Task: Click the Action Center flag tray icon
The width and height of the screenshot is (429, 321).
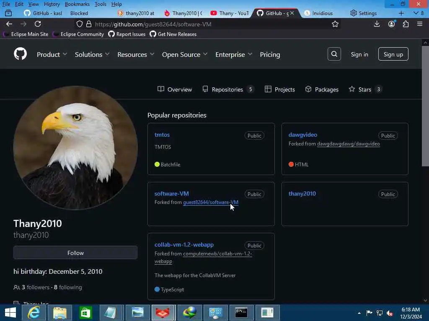Action: (x=370, y=313)
